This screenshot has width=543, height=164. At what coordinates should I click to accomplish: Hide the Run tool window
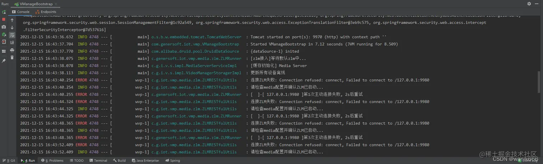pos(538,4)
